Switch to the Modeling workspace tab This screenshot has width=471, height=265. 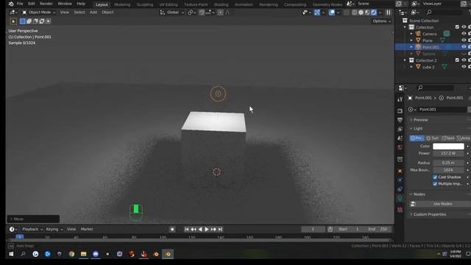pos(122,4)
